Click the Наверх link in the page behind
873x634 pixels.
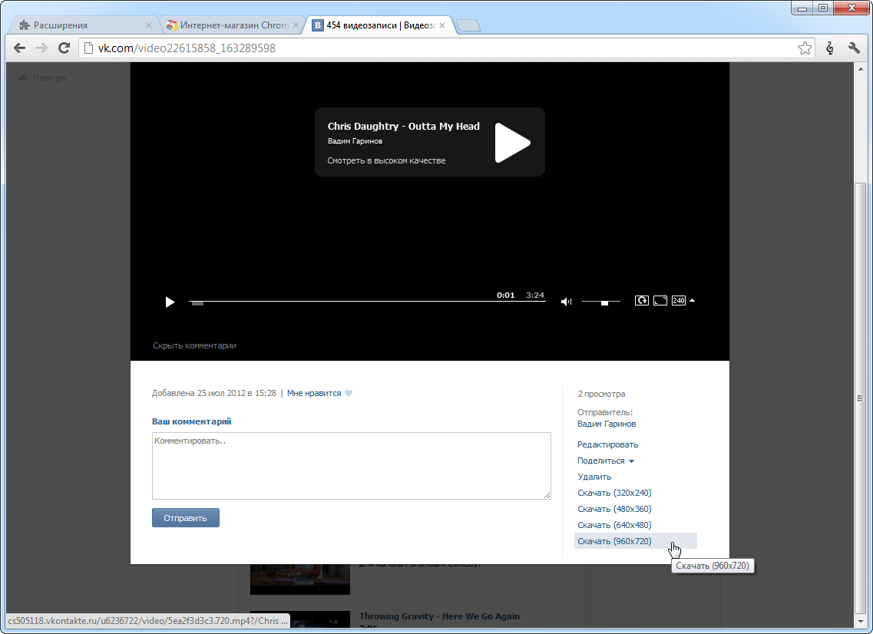point(42,78)
